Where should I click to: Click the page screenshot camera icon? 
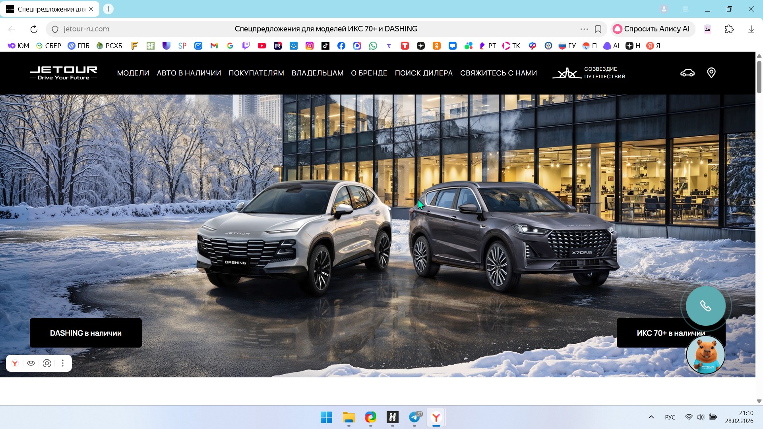tap(47, 363)
